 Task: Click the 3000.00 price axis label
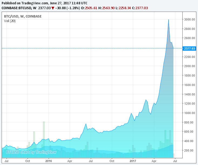pyautogui.click(x=189, y=19)
